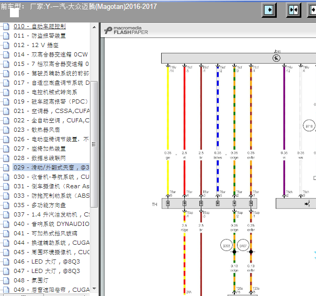This screenshot has width=316, height=296.
Task: Open 030 - 收音机-导航系统 entry
Action: 51,177
